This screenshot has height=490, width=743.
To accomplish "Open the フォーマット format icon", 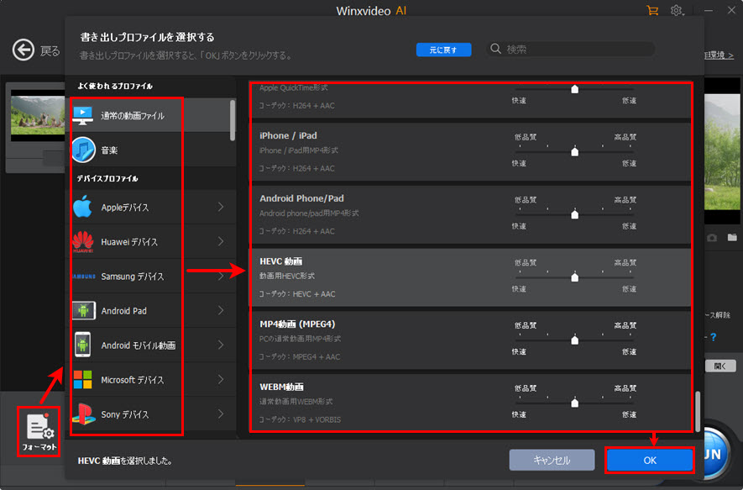I will click(x=39, y=431).
